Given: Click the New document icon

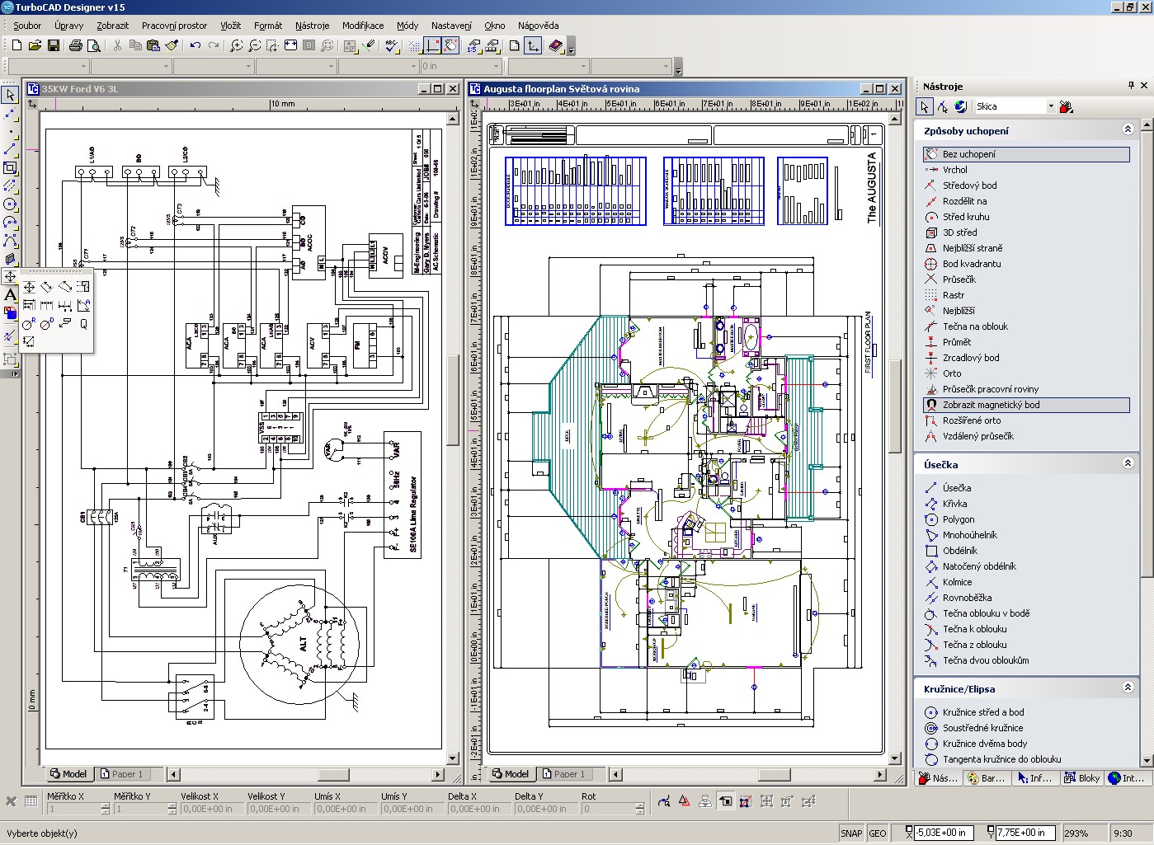Looking at the screenshot, I should (x=17, y=45).
